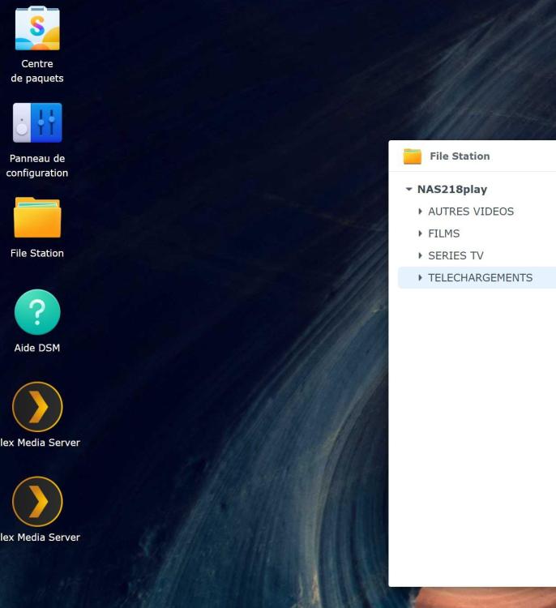Expand the SERIES TV folder arrow
This screenshot has height=608, width=556.
pos(420,255)
